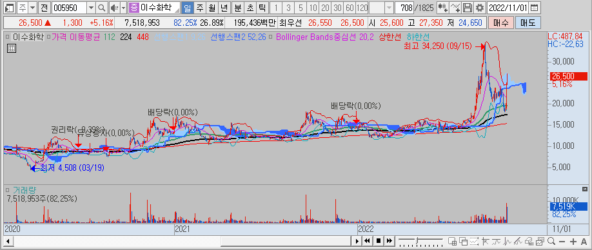The height and width of the screenshot is (250, 592).
Task: Expand the 주 market type dropdown arrow
Action: tap(33, 8)
